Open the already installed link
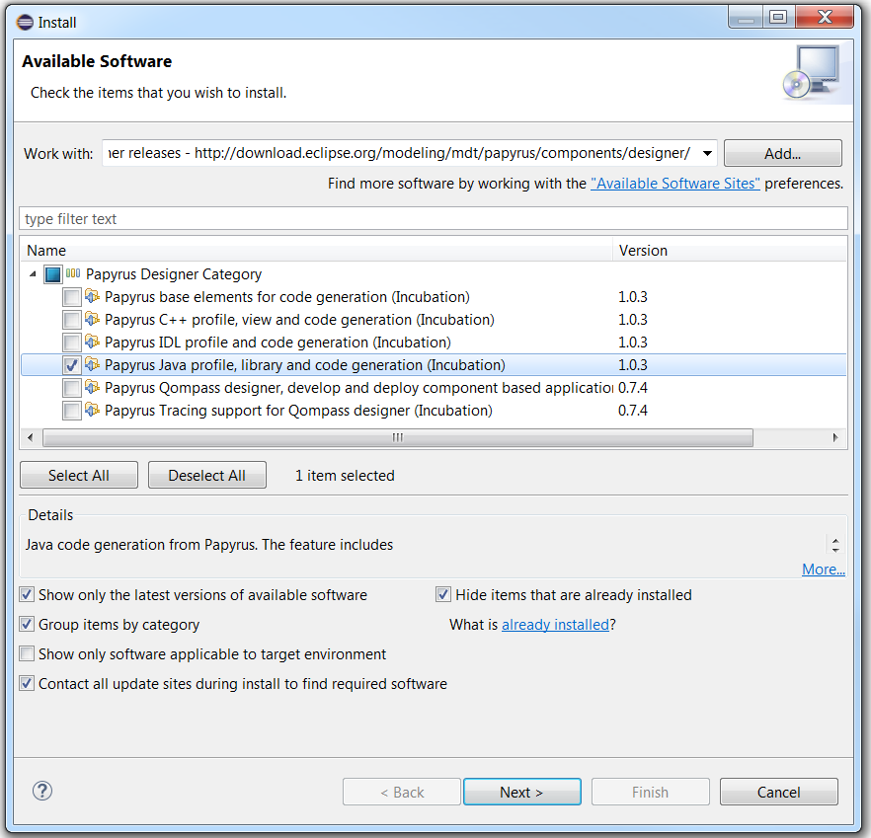 tap(555, 625)
